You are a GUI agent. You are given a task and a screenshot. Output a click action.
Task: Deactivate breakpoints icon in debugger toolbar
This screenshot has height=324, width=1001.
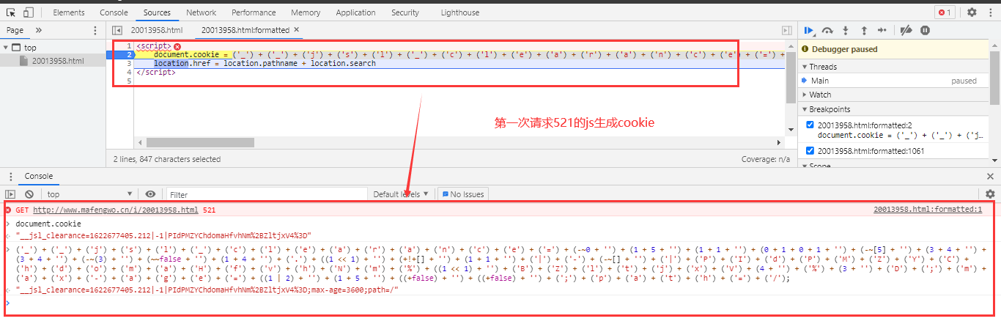pyautogui.click(x=906, y=30)
